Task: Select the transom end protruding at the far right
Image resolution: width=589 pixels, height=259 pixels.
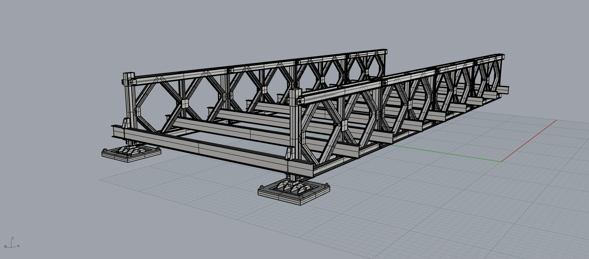Action: click(x=503, y=90)
